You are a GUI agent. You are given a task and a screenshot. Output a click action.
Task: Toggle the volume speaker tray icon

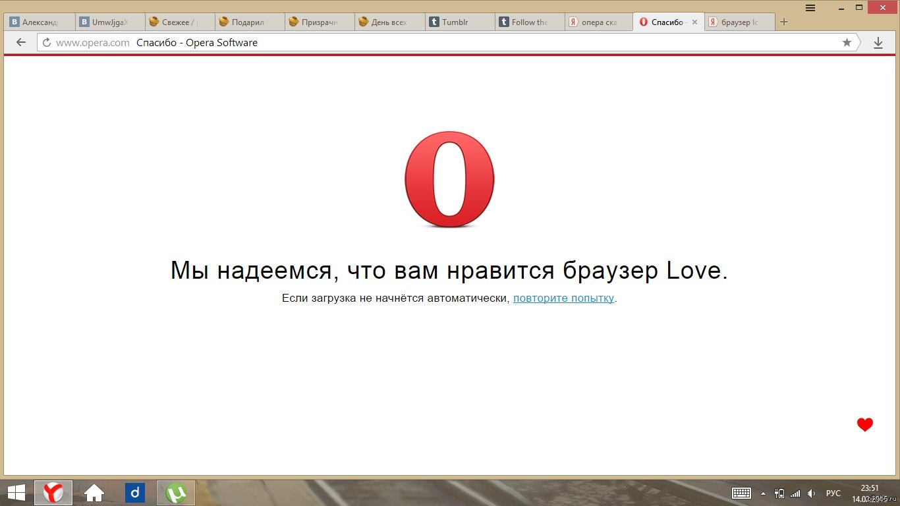click(x=811, y=493)
